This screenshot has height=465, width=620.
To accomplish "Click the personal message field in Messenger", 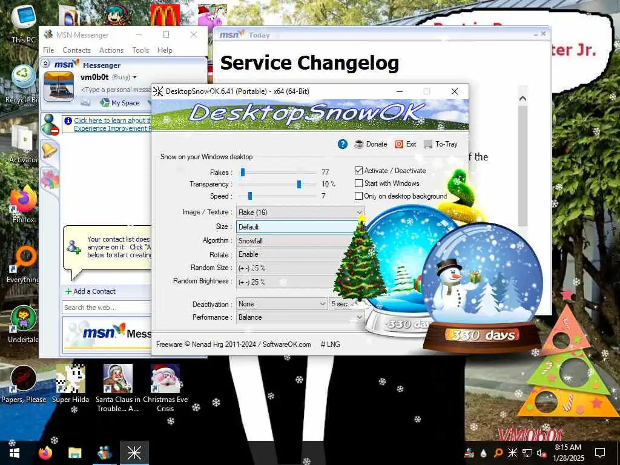I will (x=116, y=90).
